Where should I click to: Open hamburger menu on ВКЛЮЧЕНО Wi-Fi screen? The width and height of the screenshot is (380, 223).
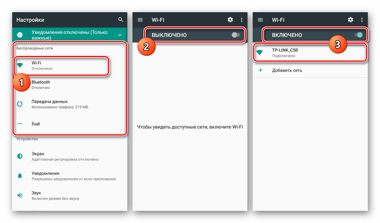260,20
